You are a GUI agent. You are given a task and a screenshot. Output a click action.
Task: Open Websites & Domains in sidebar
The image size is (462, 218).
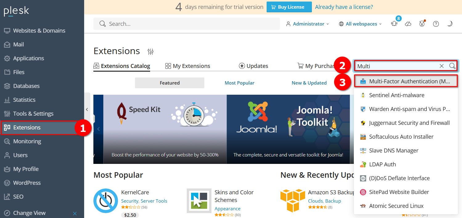39,30
